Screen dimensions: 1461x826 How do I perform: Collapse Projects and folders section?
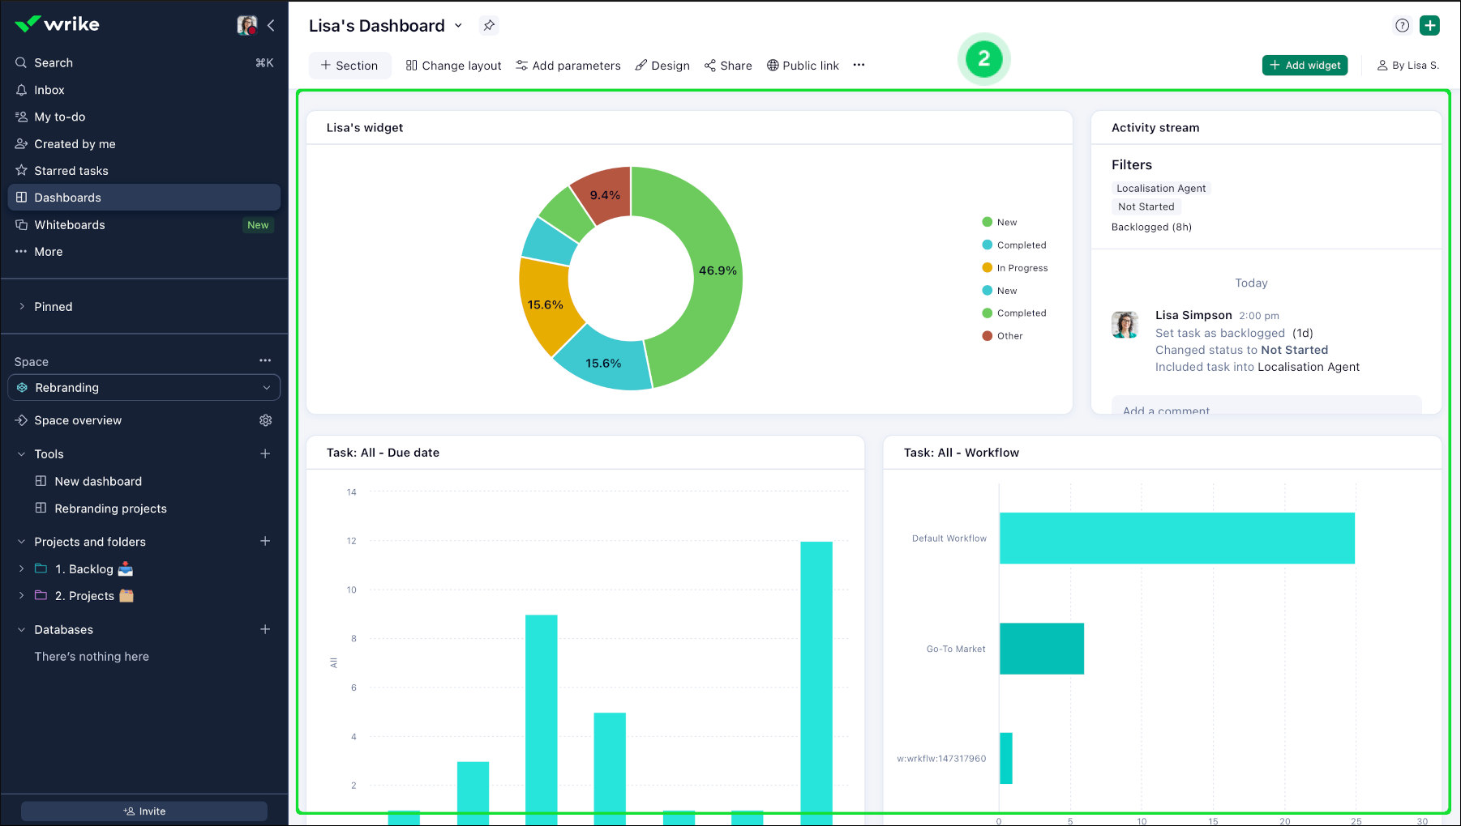pyautogui.click(x=22, y=542)
